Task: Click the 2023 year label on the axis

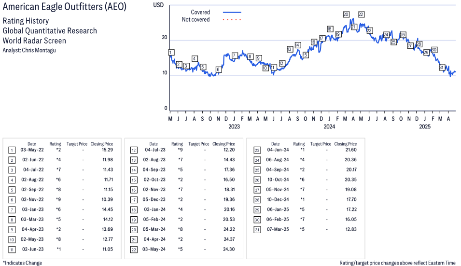Action: click(234, 126)
